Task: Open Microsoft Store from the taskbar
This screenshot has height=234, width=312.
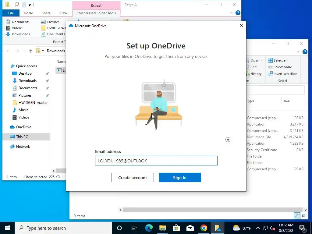Action: [x=176, y=228]
